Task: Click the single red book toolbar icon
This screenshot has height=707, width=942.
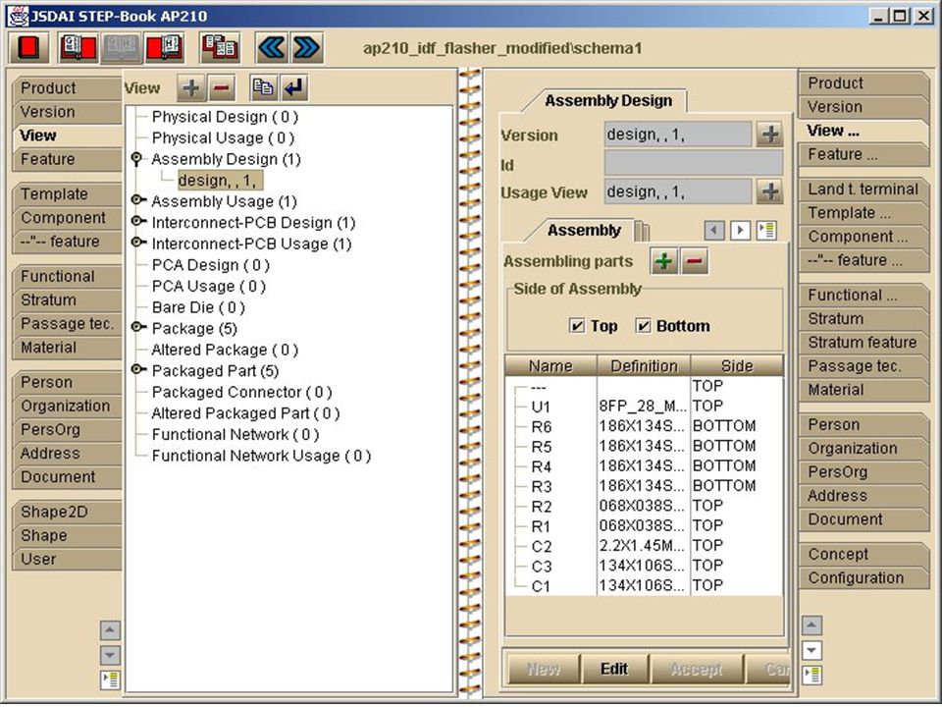Action: (28, 47)
